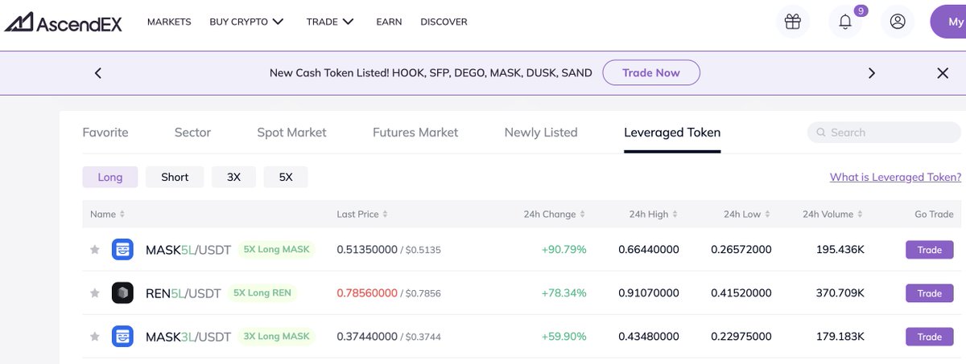Click the MASK3L/USDT pair name
Screen dimensions: 966x364
(x=188, y=337)
